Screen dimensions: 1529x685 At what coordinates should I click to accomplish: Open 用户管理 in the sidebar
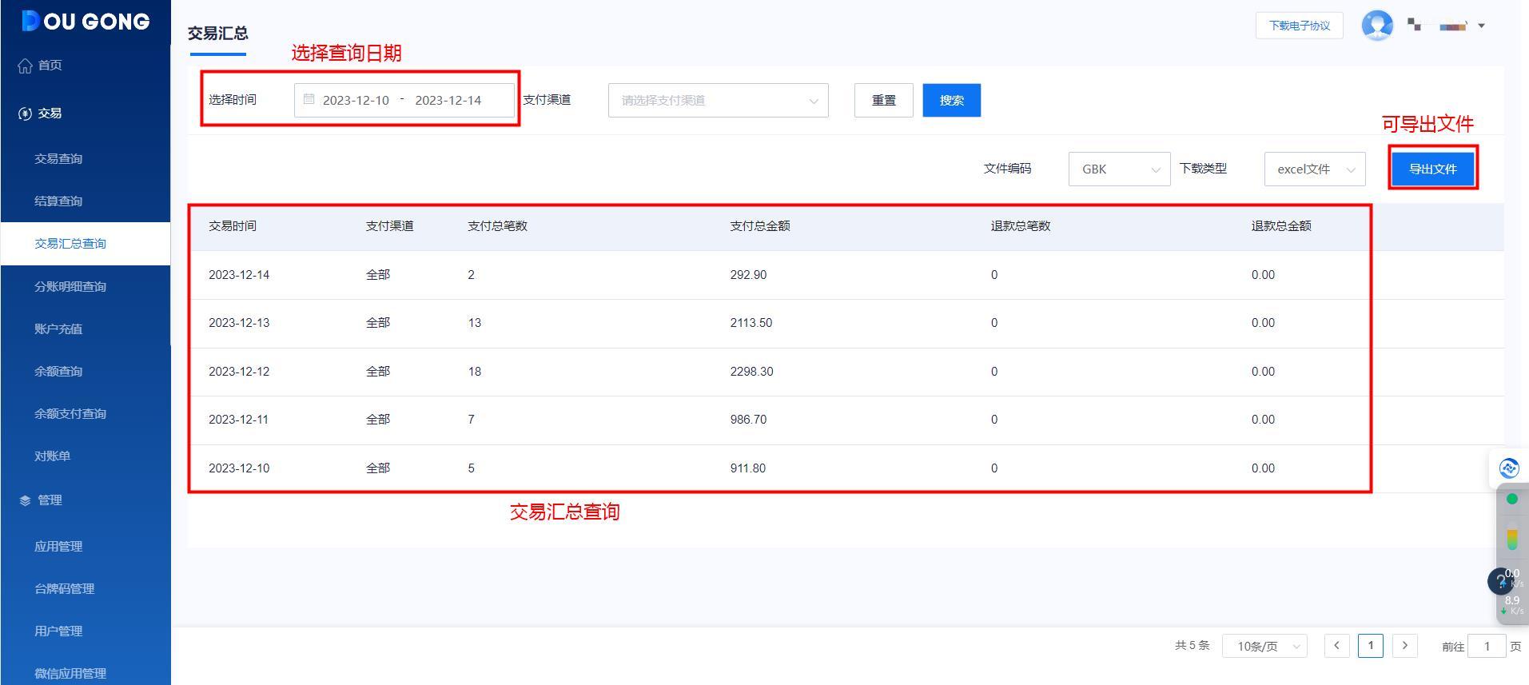point(58,631)
